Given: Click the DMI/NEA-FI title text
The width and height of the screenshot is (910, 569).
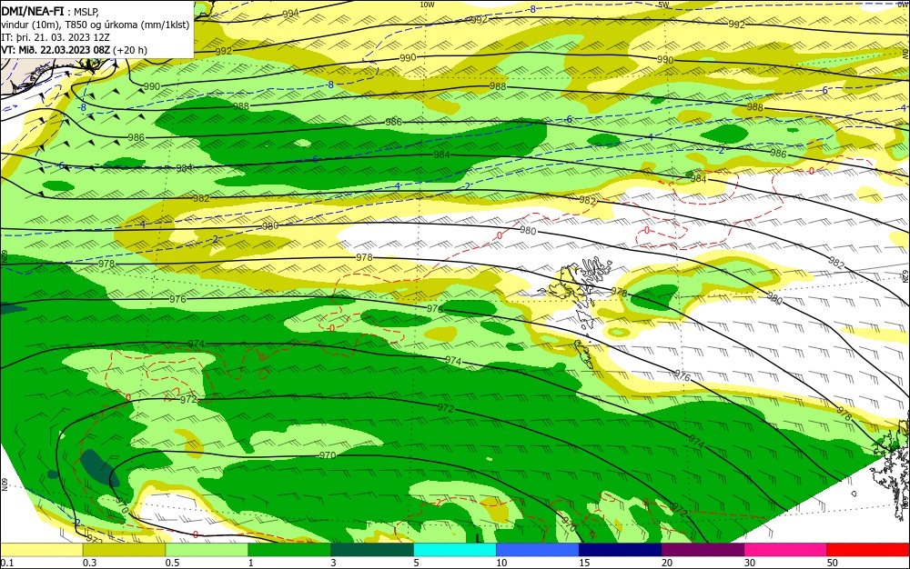Looking at the screenshot, I should [33, 11].
